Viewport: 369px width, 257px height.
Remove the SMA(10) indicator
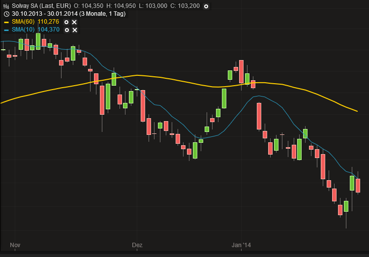(75, 30)
